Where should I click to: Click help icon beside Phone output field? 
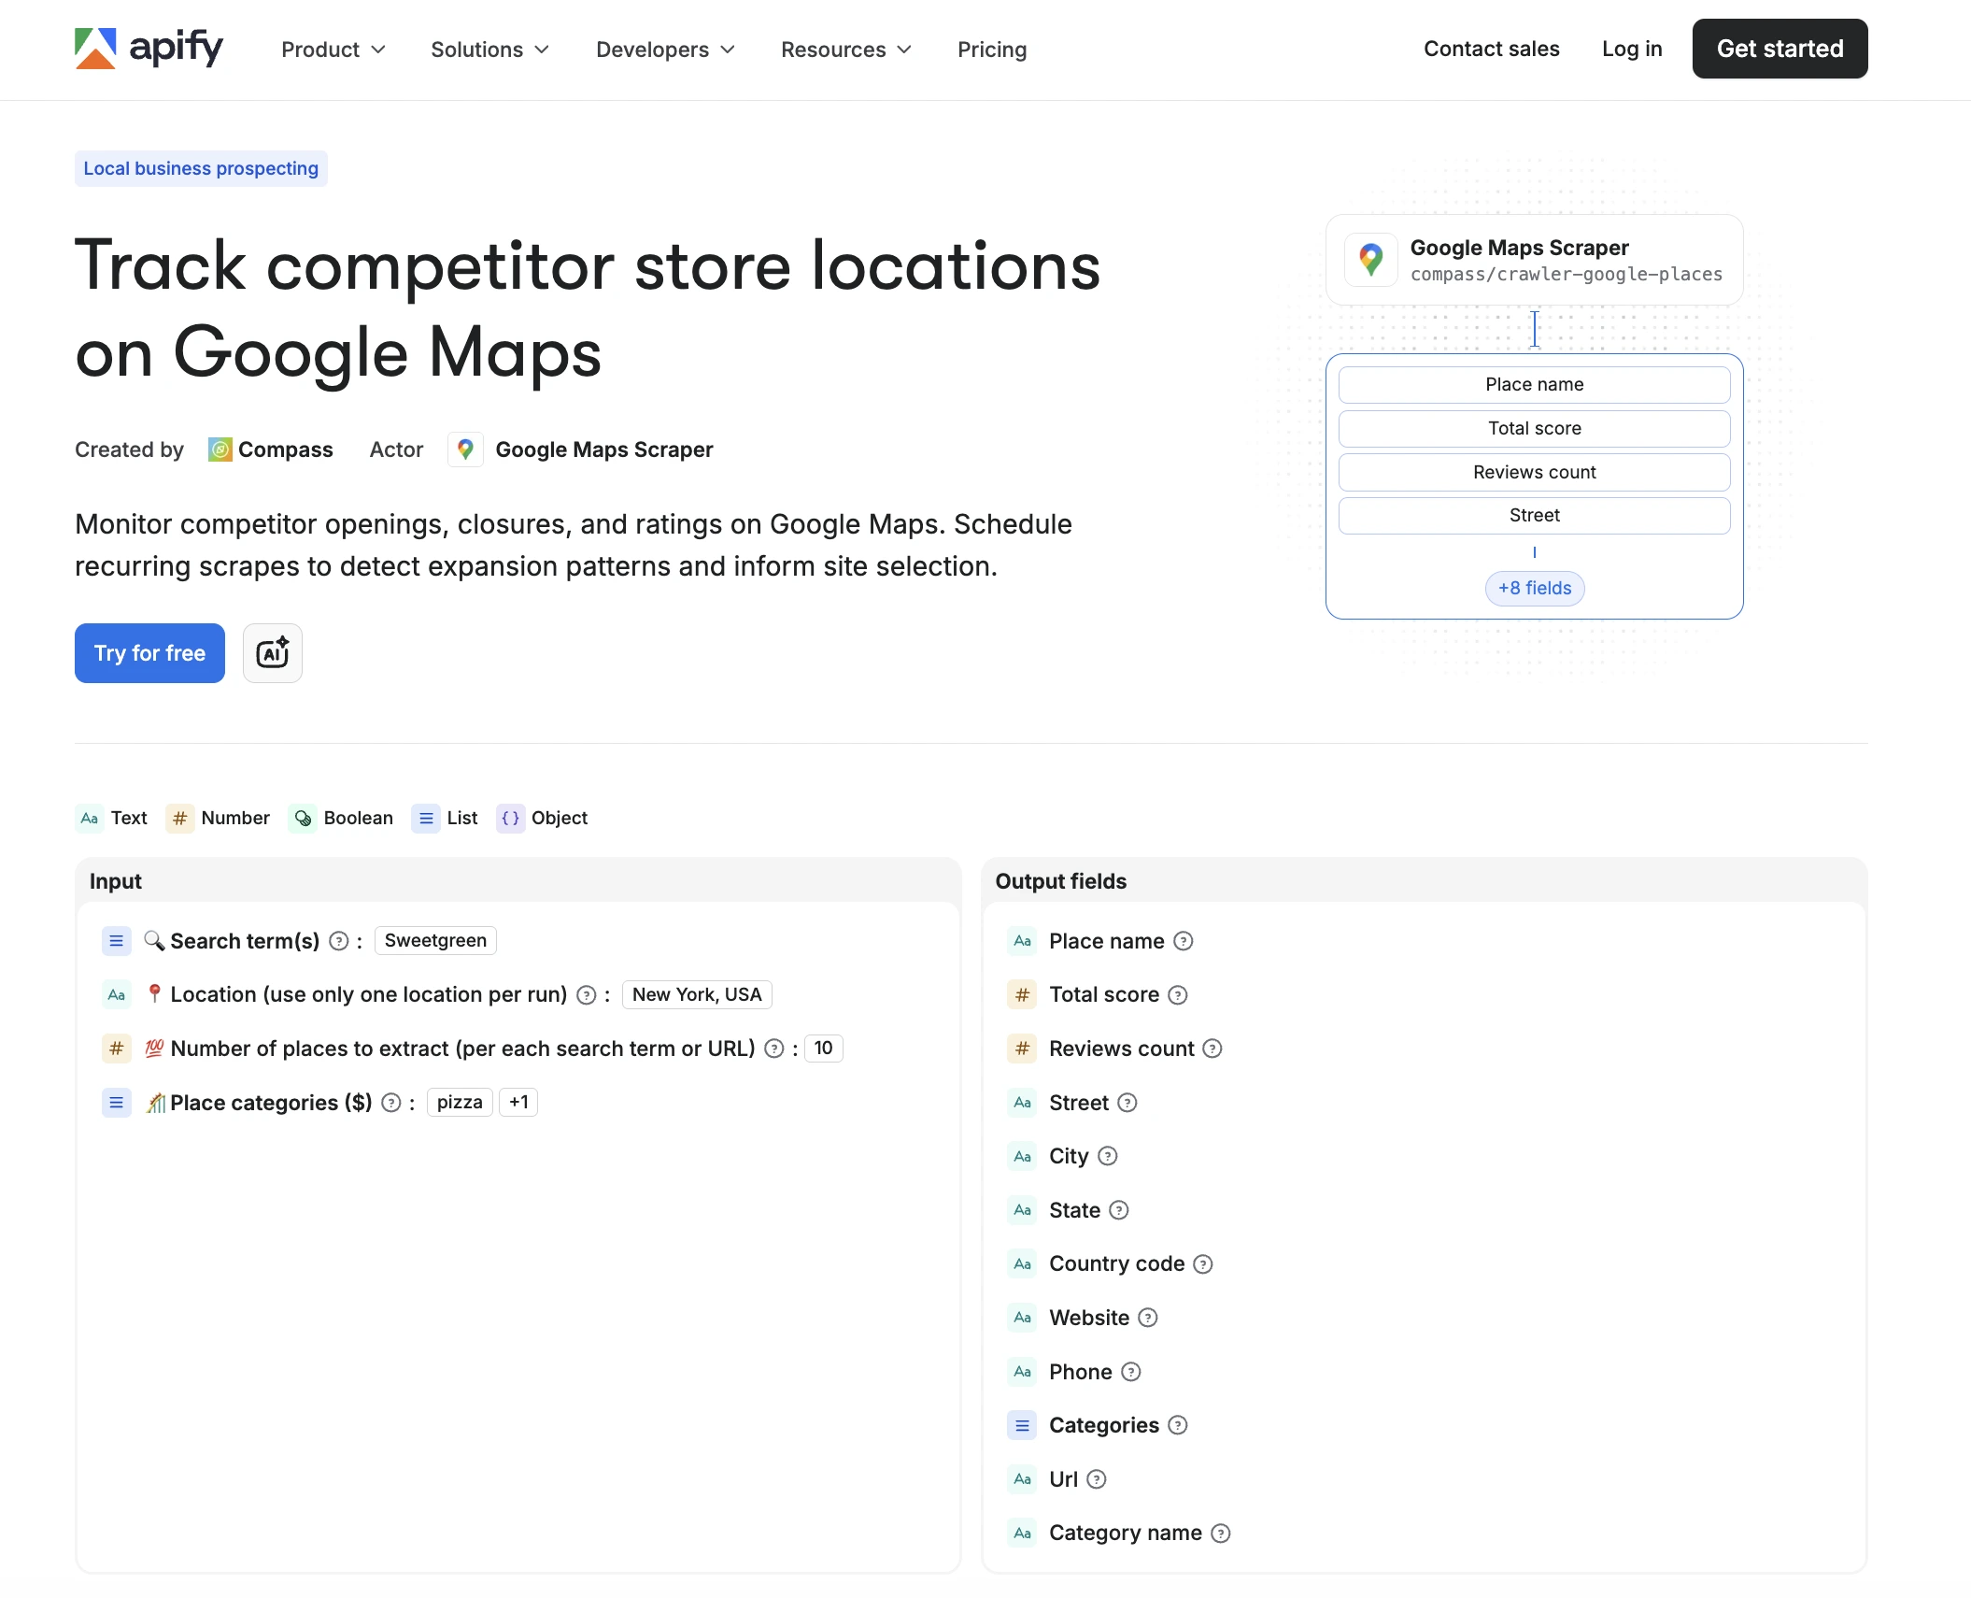click(x=1131, y=1372)
